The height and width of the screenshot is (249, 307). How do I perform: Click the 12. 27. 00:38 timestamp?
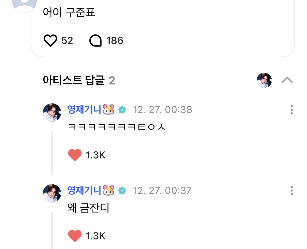(x=162, y=110)
